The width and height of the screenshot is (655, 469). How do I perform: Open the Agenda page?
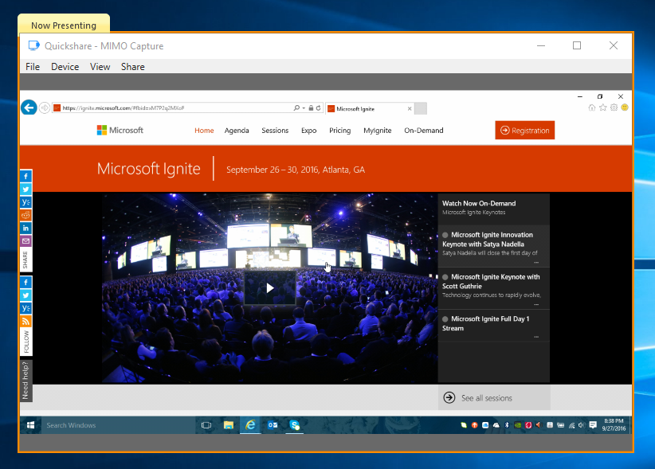(237, 131)
